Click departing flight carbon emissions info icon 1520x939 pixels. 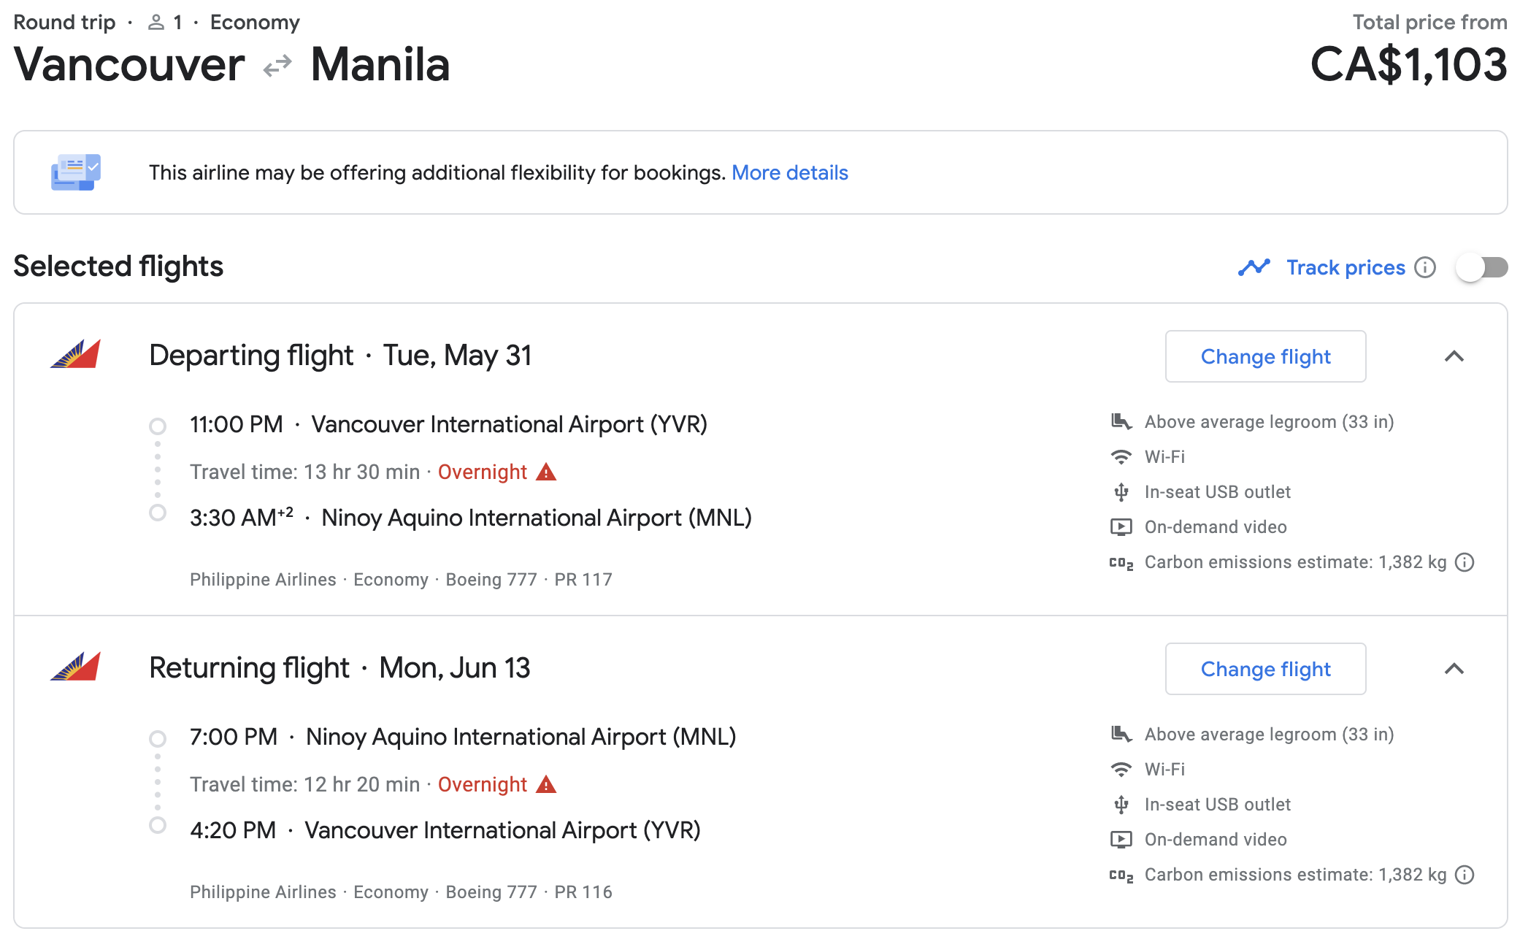1465,562
